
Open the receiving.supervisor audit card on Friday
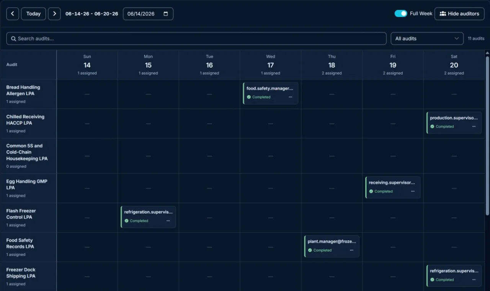click(x=393, y=188)
